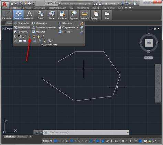The image size is (163, 145).
Task: Switch to the Вывод ribbon tab
Action: tap(96, 8)
